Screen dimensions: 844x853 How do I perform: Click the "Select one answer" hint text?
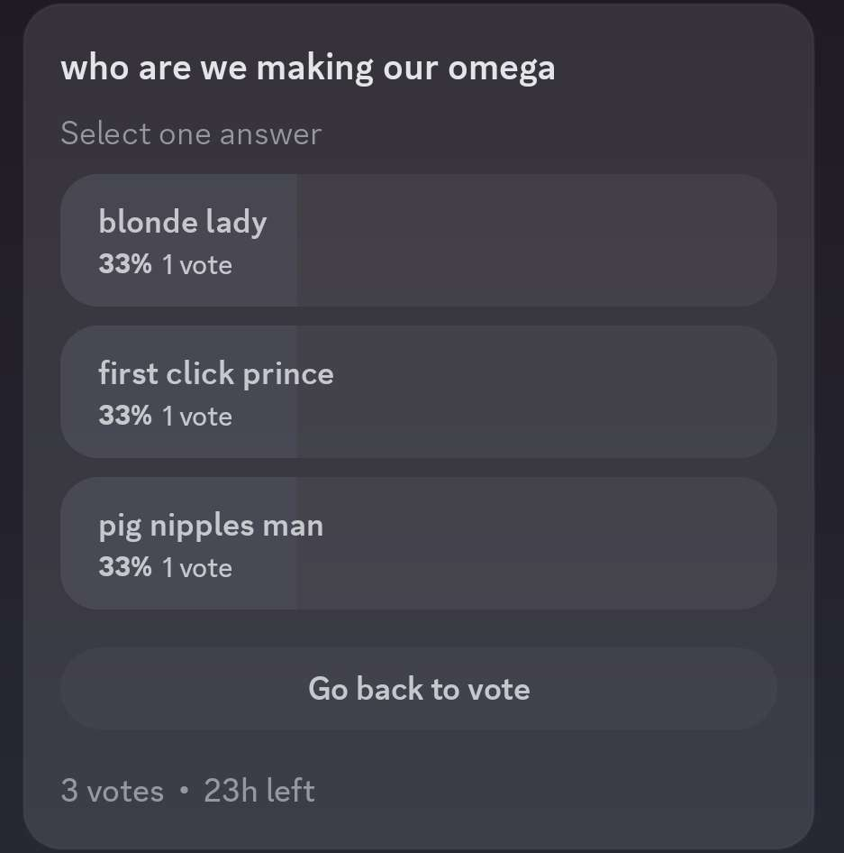pos(190,134)
